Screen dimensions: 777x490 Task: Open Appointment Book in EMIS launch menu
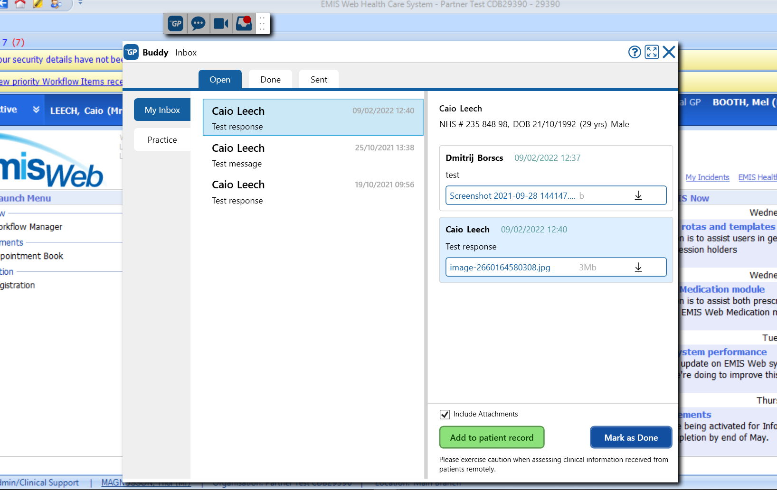click(x=31, y=256)
